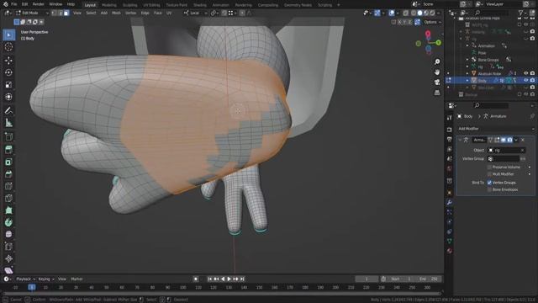Click the Pan (hand) viewport icon
Screen dimensions: 538x303
(x=437, y=72)
